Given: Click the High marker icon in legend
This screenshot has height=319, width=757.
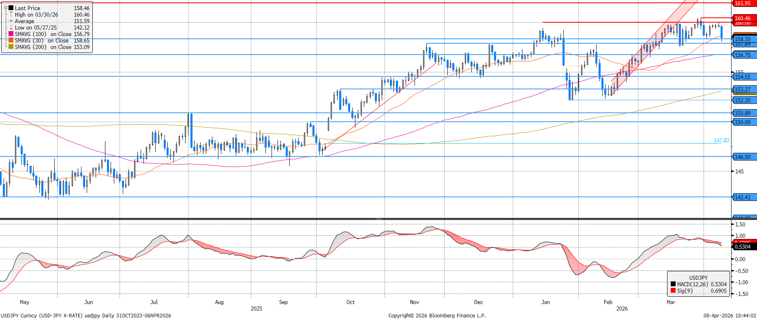Looking at the screenshot, I should click(11, 15).
